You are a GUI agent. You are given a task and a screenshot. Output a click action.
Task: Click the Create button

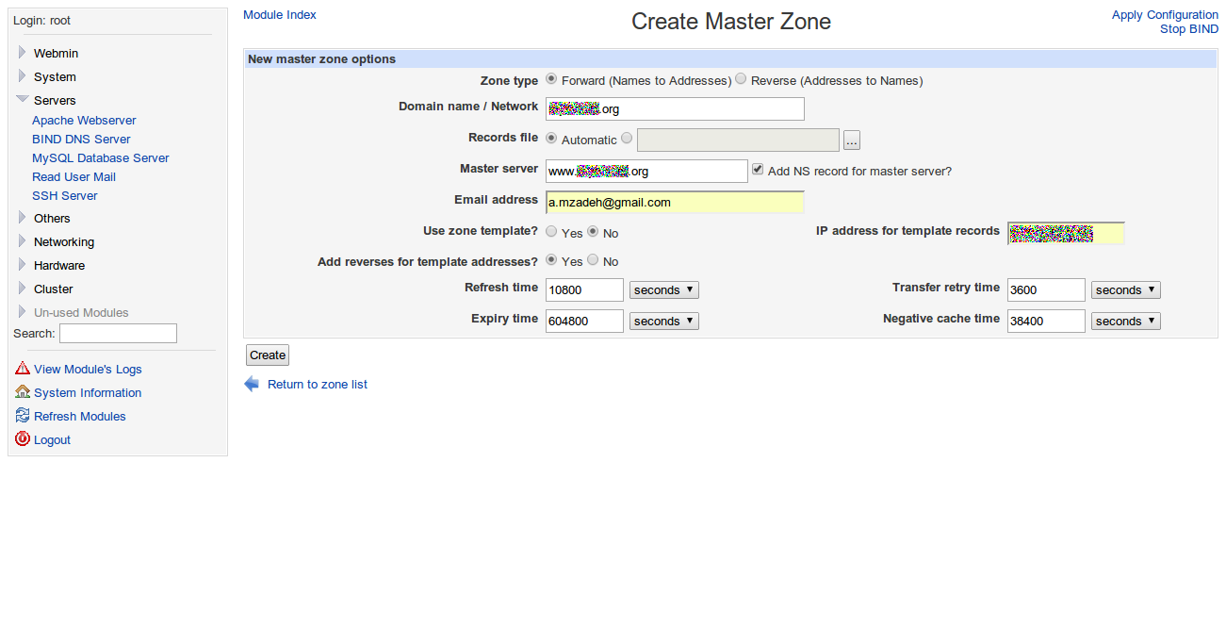[268, 355]
